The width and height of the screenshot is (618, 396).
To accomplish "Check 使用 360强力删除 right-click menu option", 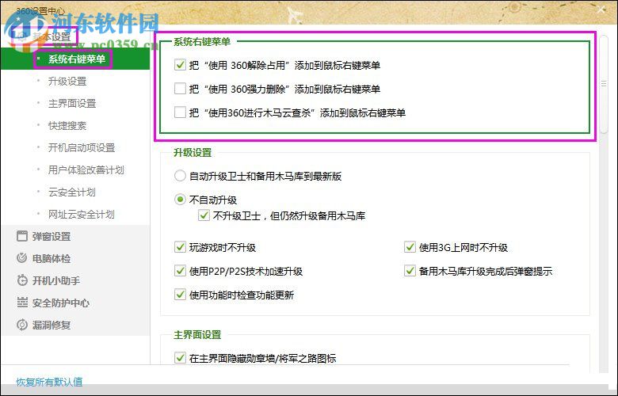I will (x=180, y=89).
